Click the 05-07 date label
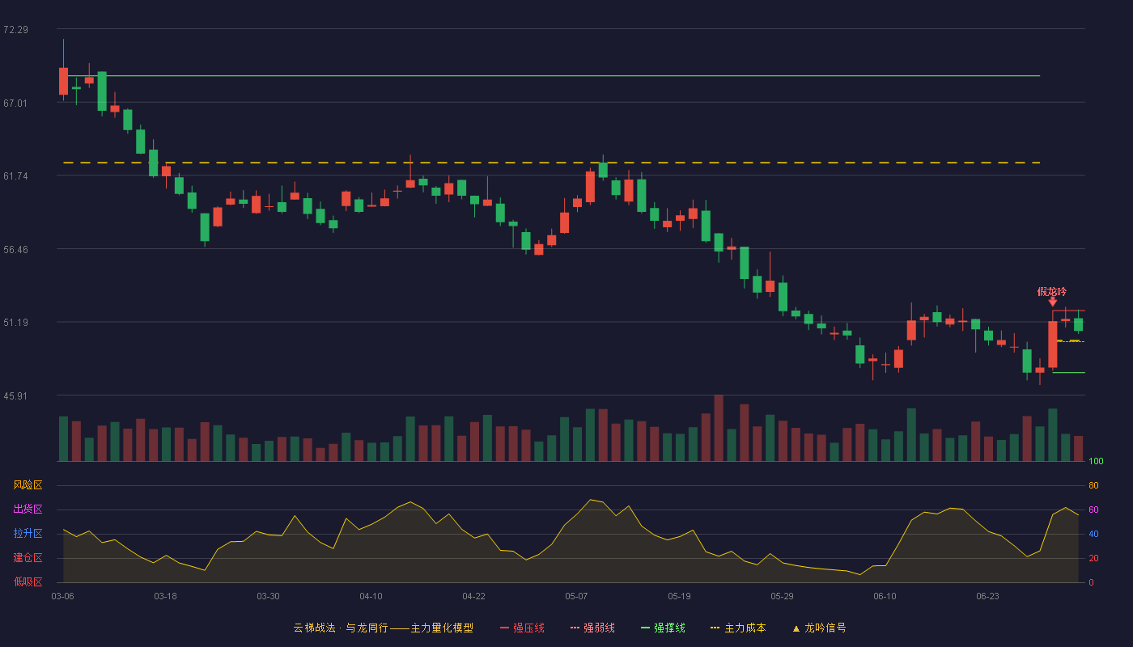The width and height of the screenshot is (1133, 647). click(576, 596)
